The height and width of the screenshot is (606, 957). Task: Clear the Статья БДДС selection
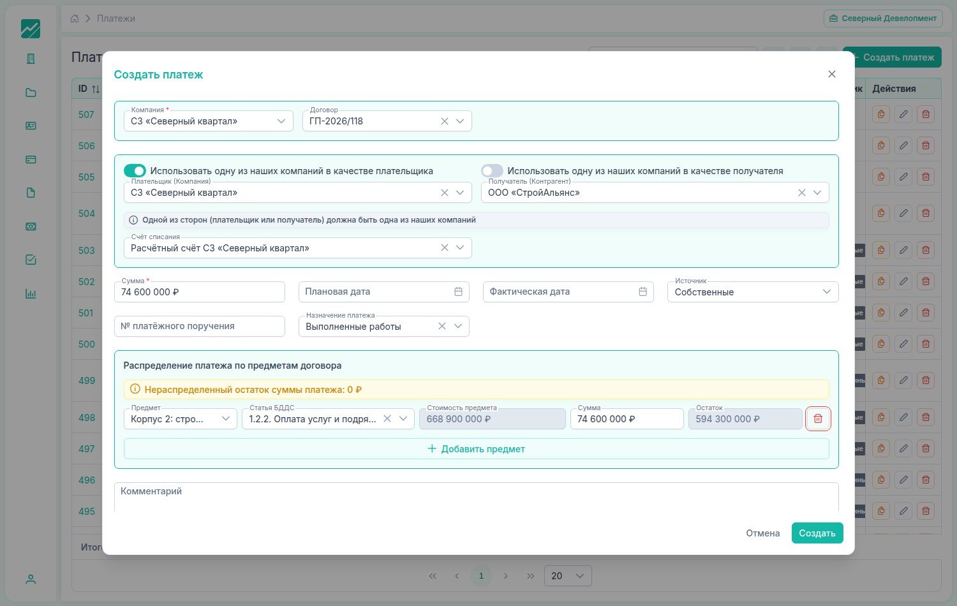[x=387, y=418]
